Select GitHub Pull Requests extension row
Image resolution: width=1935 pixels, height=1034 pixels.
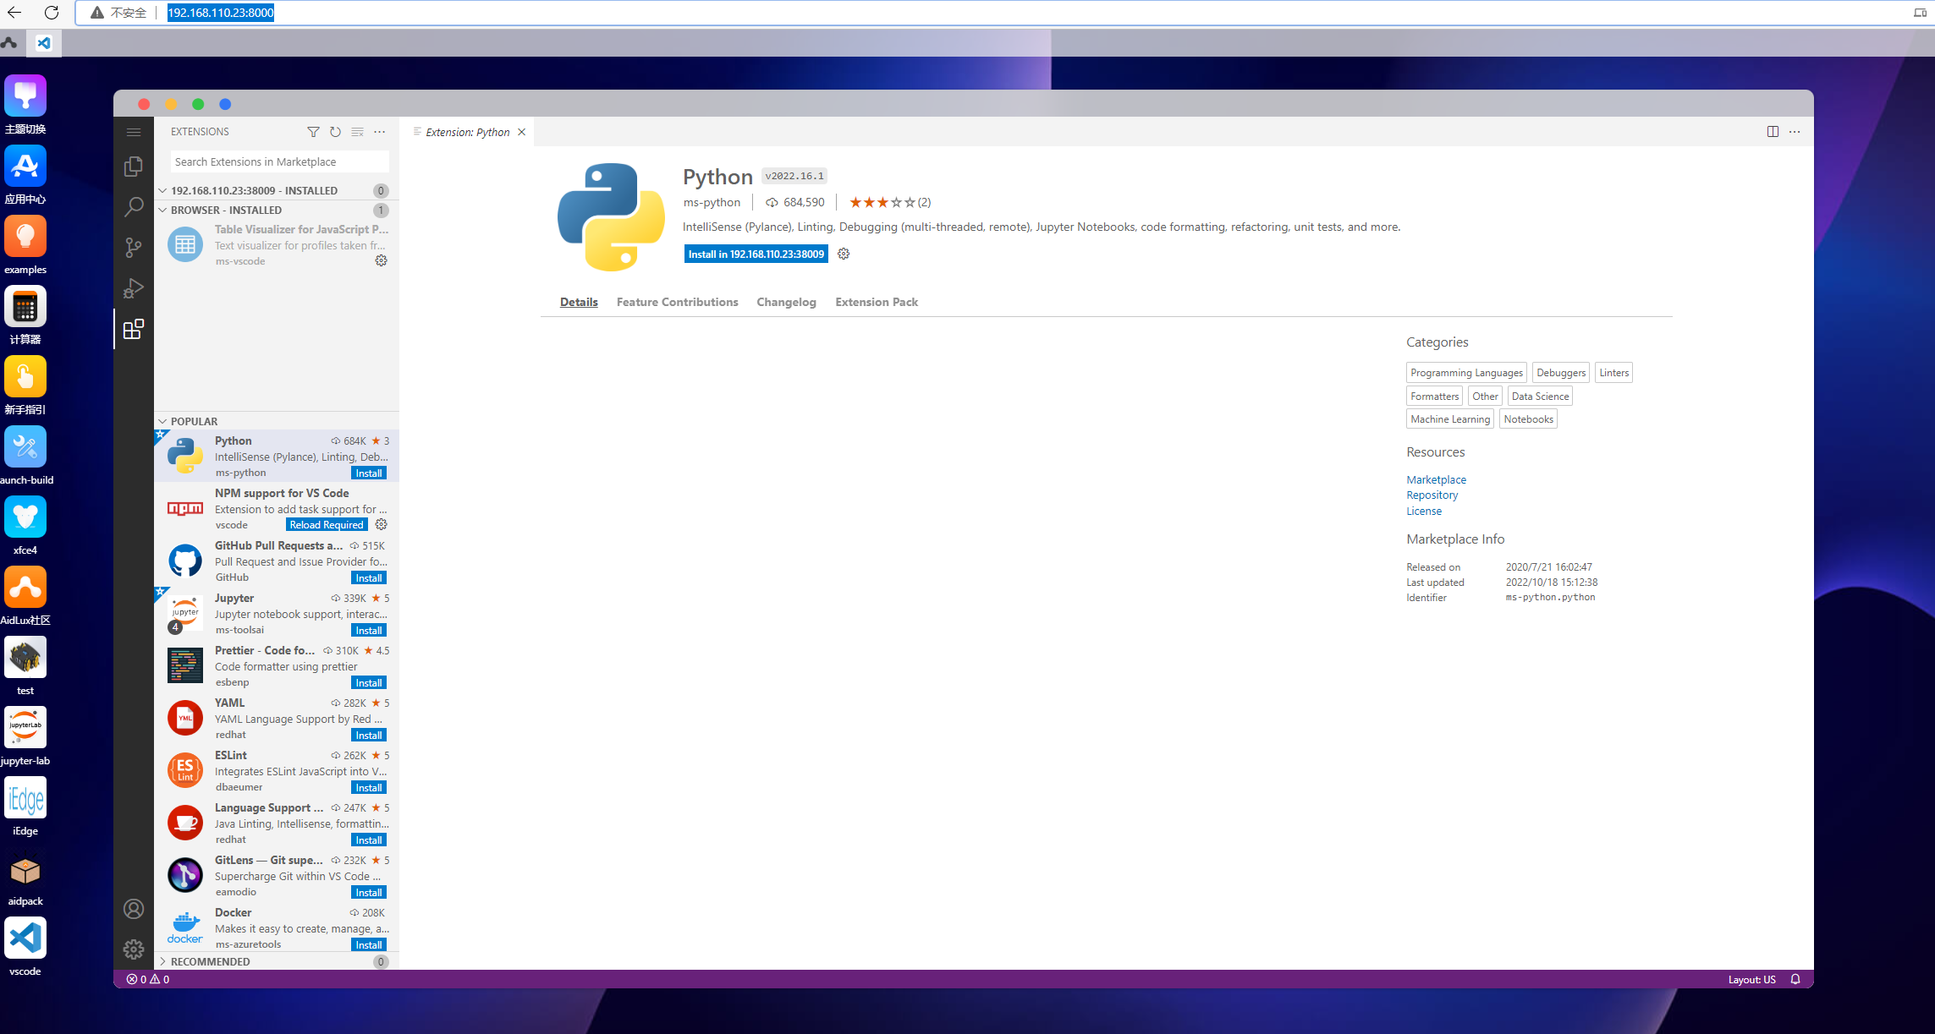click(x=277, y=561)
